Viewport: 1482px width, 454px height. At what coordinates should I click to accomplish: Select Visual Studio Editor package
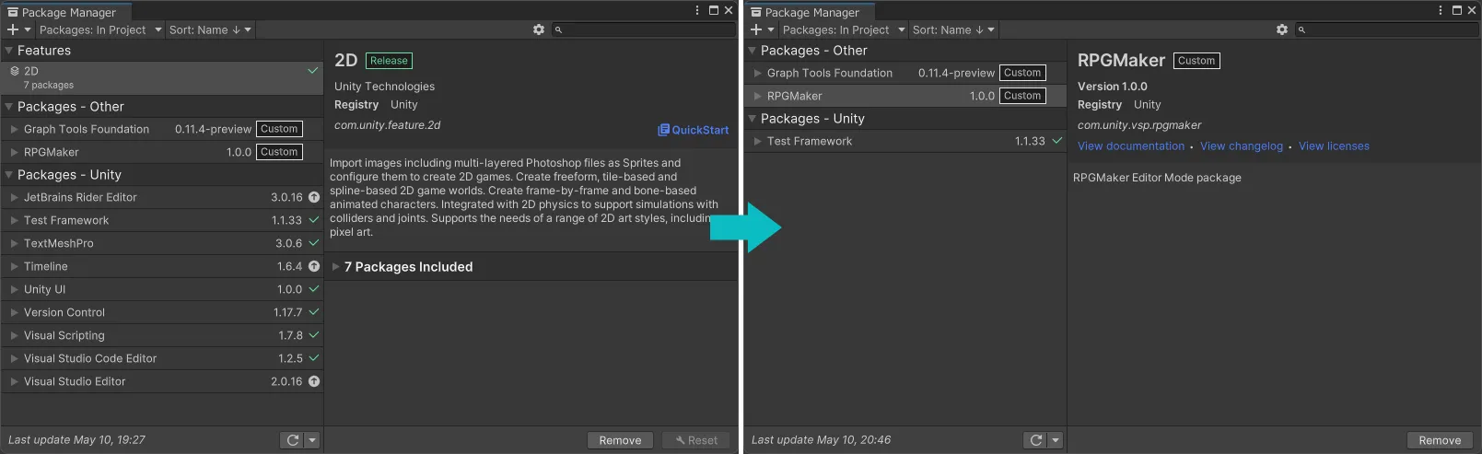(162, 381)
